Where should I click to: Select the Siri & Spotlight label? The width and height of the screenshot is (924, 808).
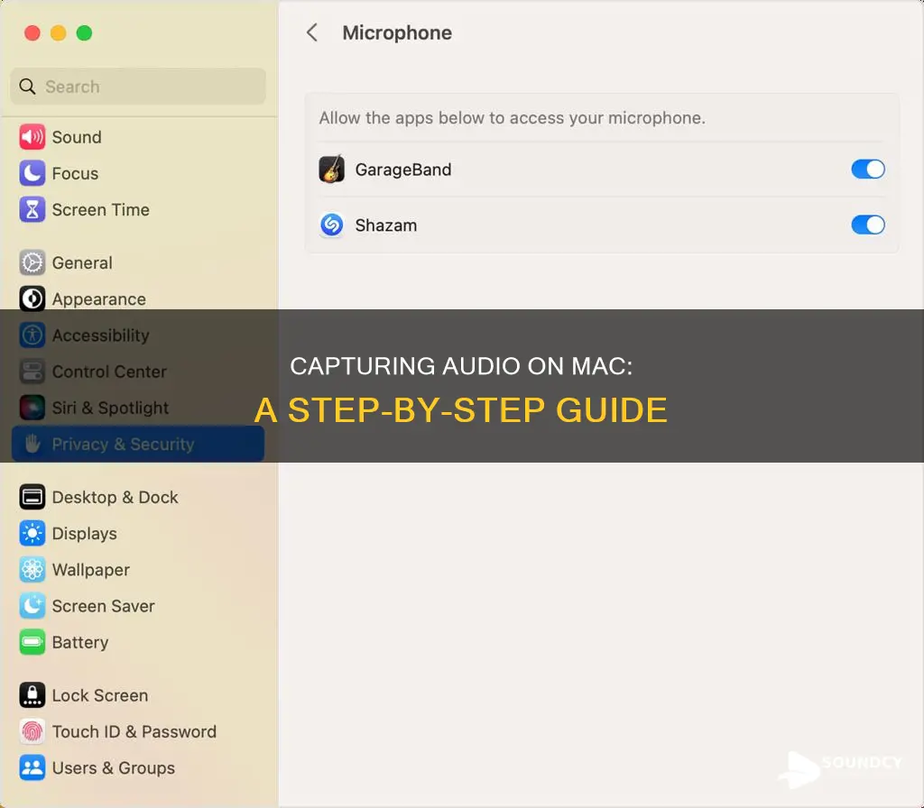tap(110, 409)
